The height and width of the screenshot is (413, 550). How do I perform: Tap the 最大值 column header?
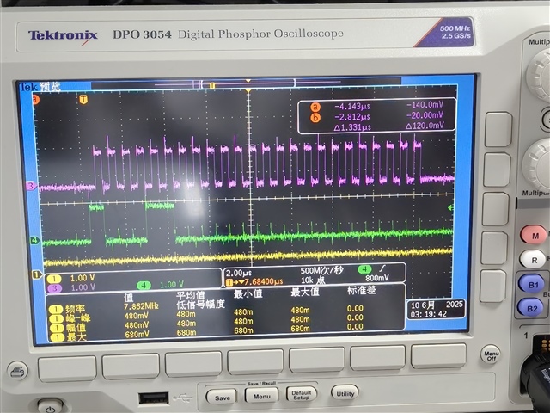[305, 292]
